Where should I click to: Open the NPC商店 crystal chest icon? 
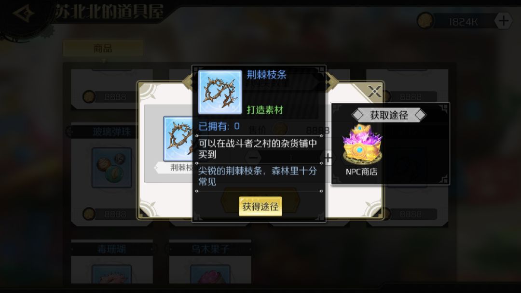362,145
